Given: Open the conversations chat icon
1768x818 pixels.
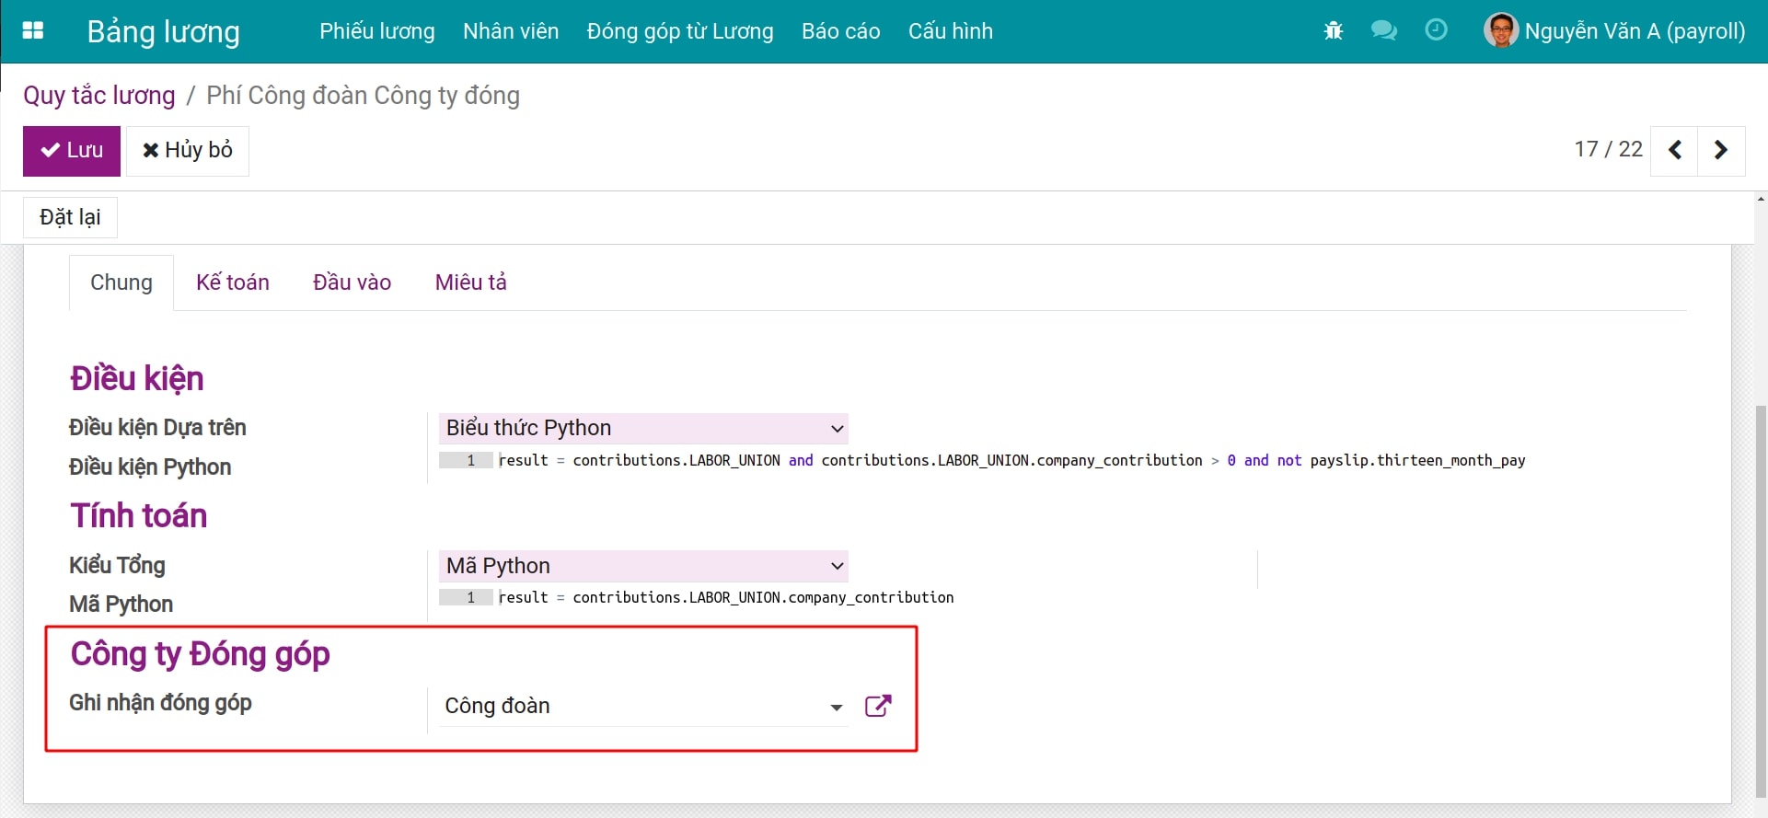Looking at the screenshot, I should pos(1383,30).
